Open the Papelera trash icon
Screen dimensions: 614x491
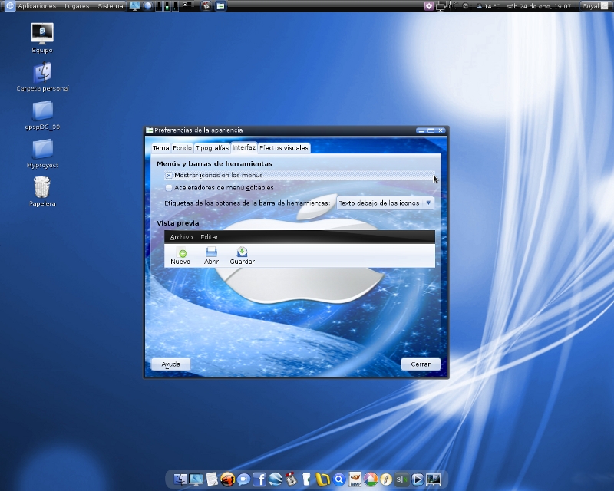(42, 192)
